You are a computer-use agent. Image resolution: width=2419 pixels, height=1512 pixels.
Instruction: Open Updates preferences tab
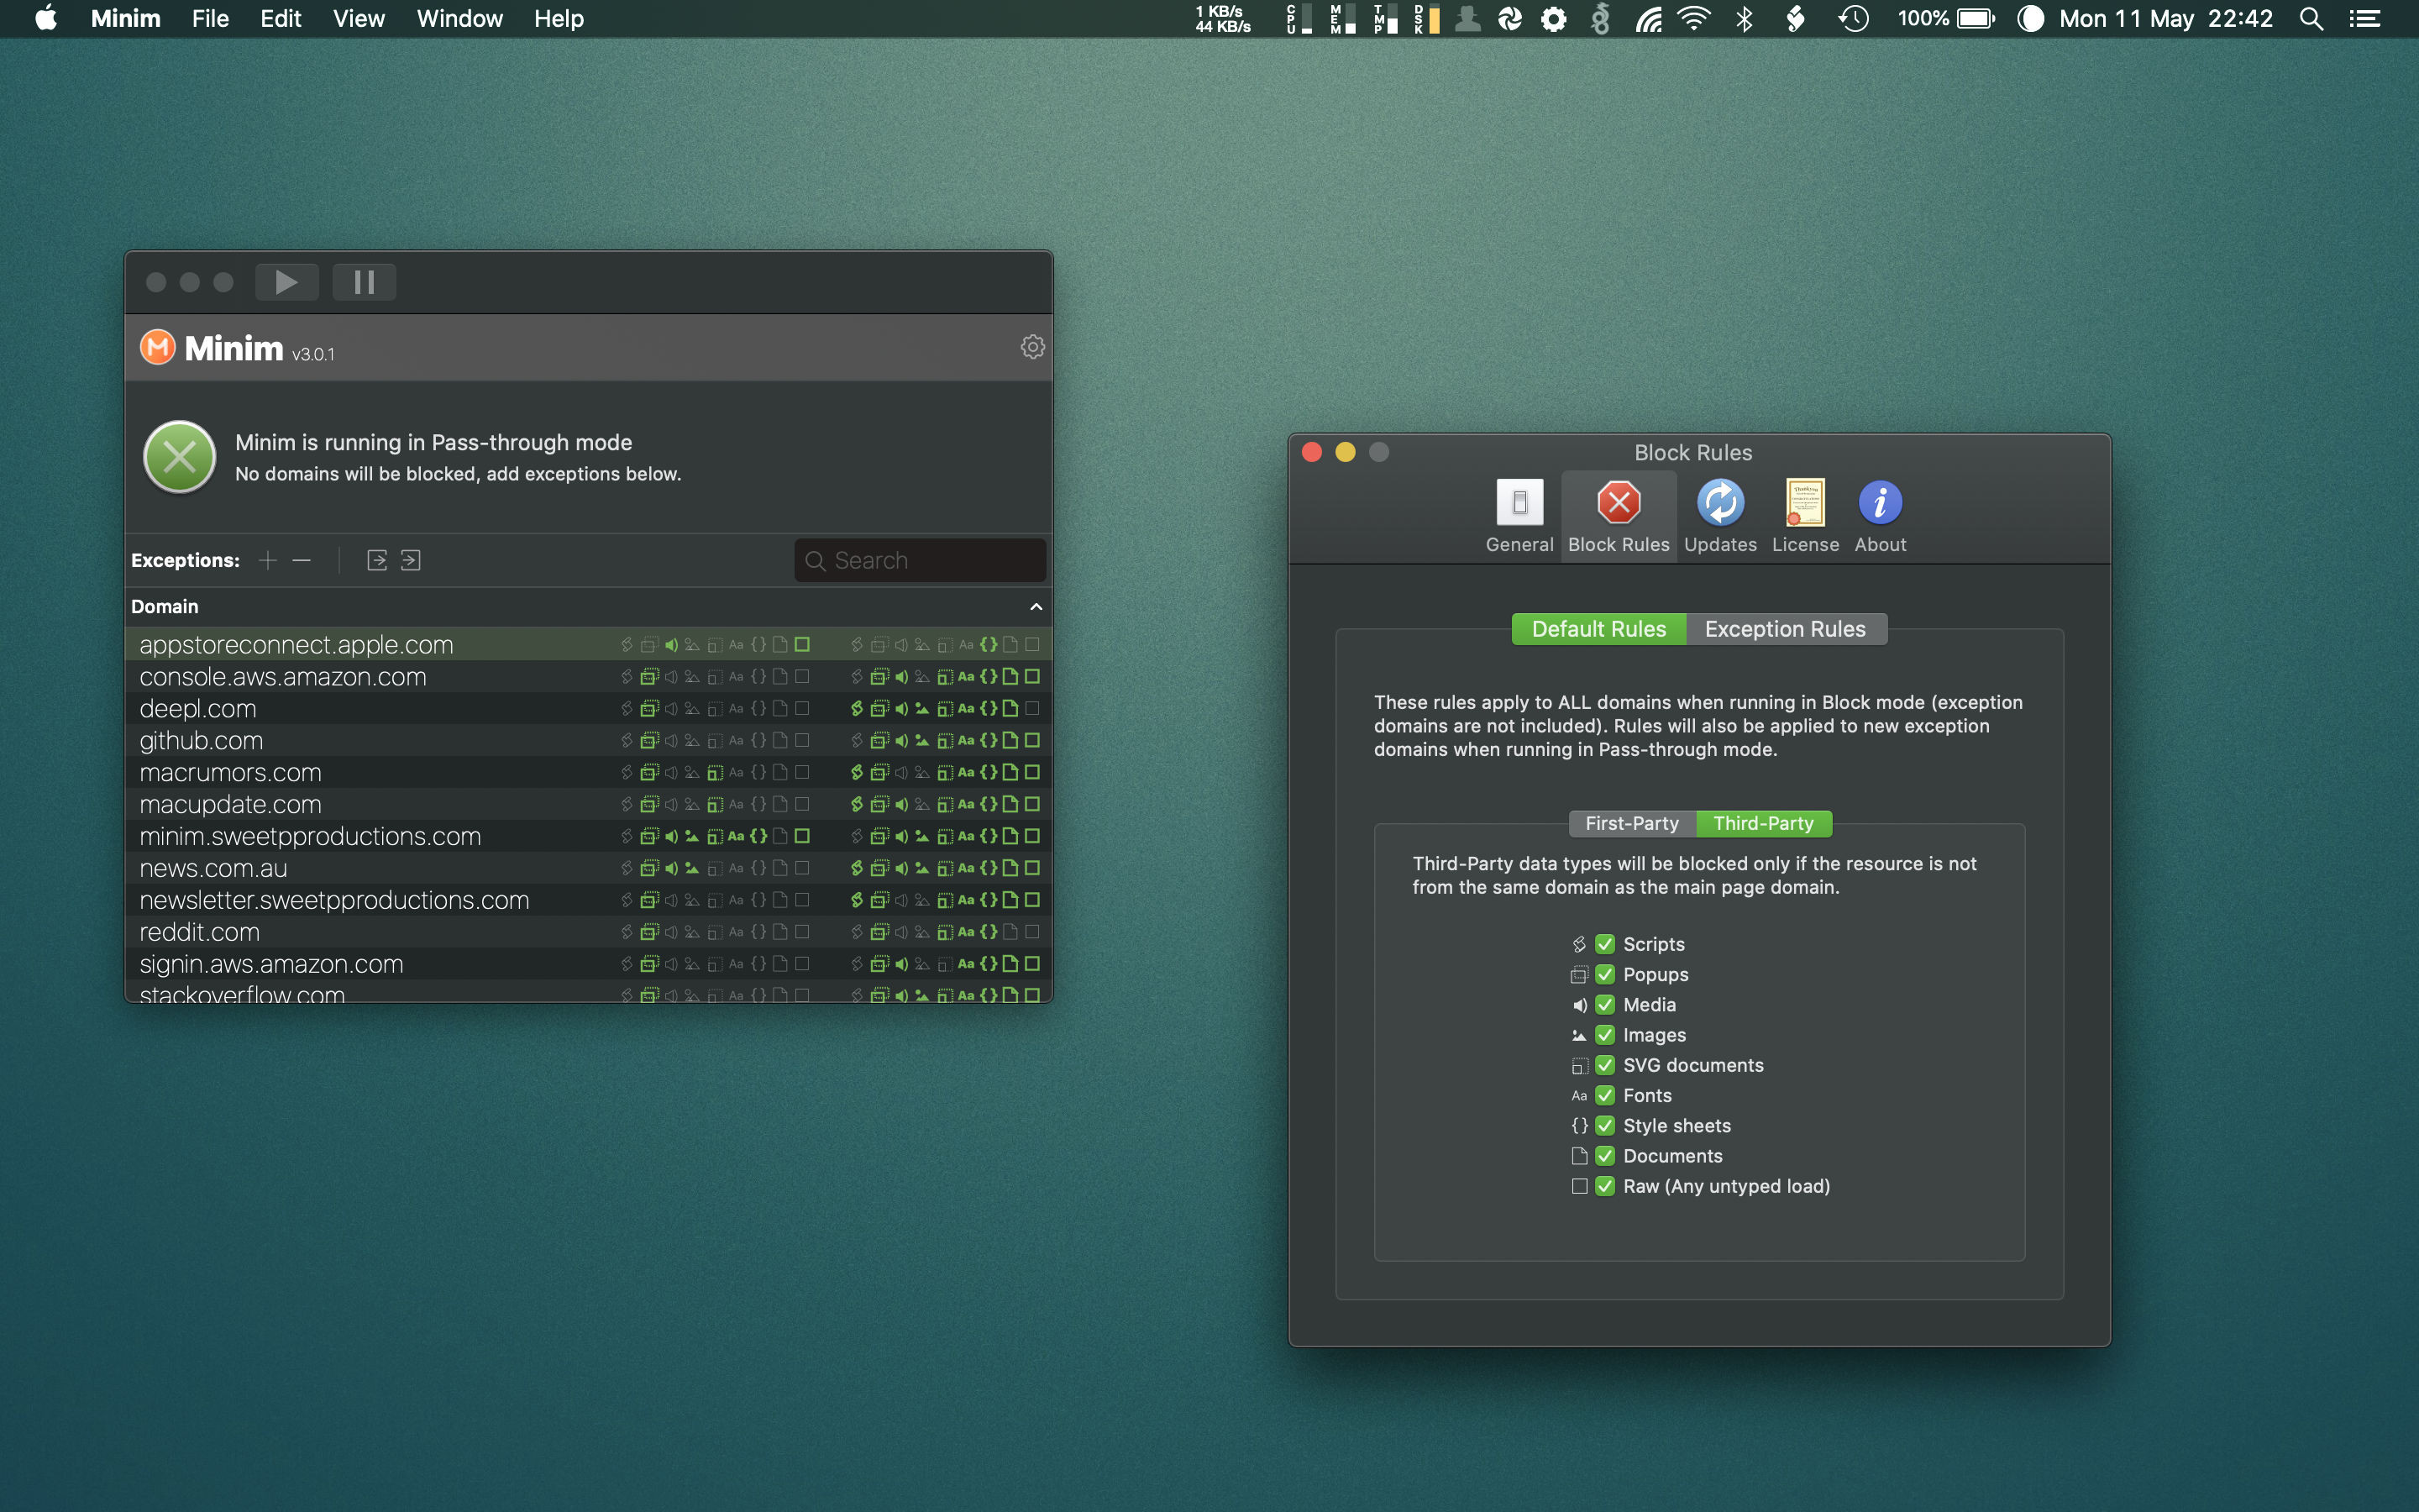pos(1720,516)
